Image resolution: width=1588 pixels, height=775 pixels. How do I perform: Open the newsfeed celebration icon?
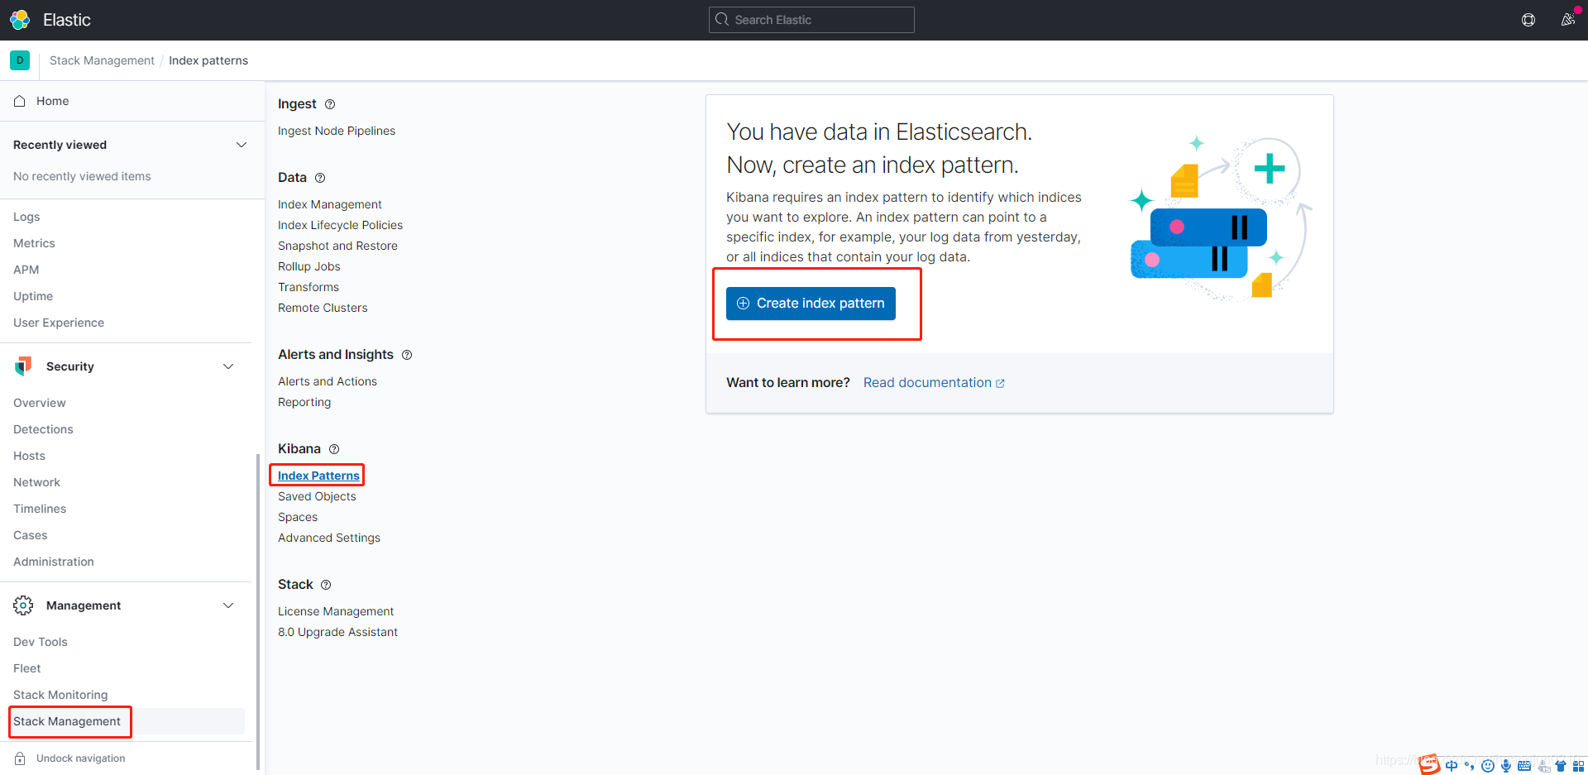click(x=1567, y=20)
